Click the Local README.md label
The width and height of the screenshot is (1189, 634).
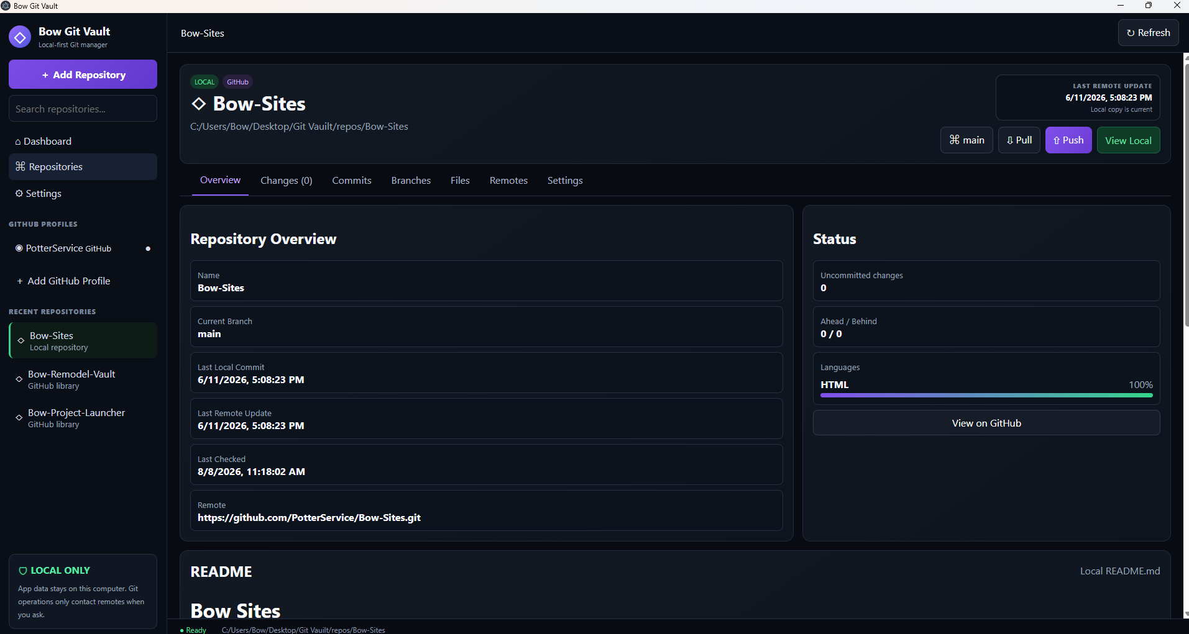pyautogui.click(x=1120, y=571)
